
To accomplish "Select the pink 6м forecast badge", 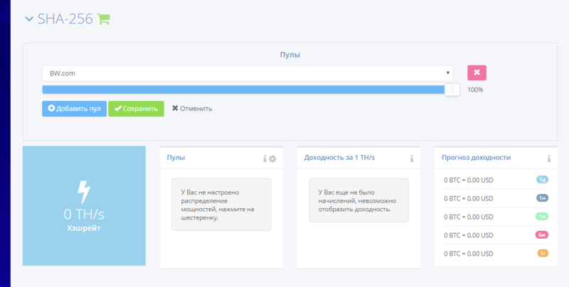I will coord(542,235).
